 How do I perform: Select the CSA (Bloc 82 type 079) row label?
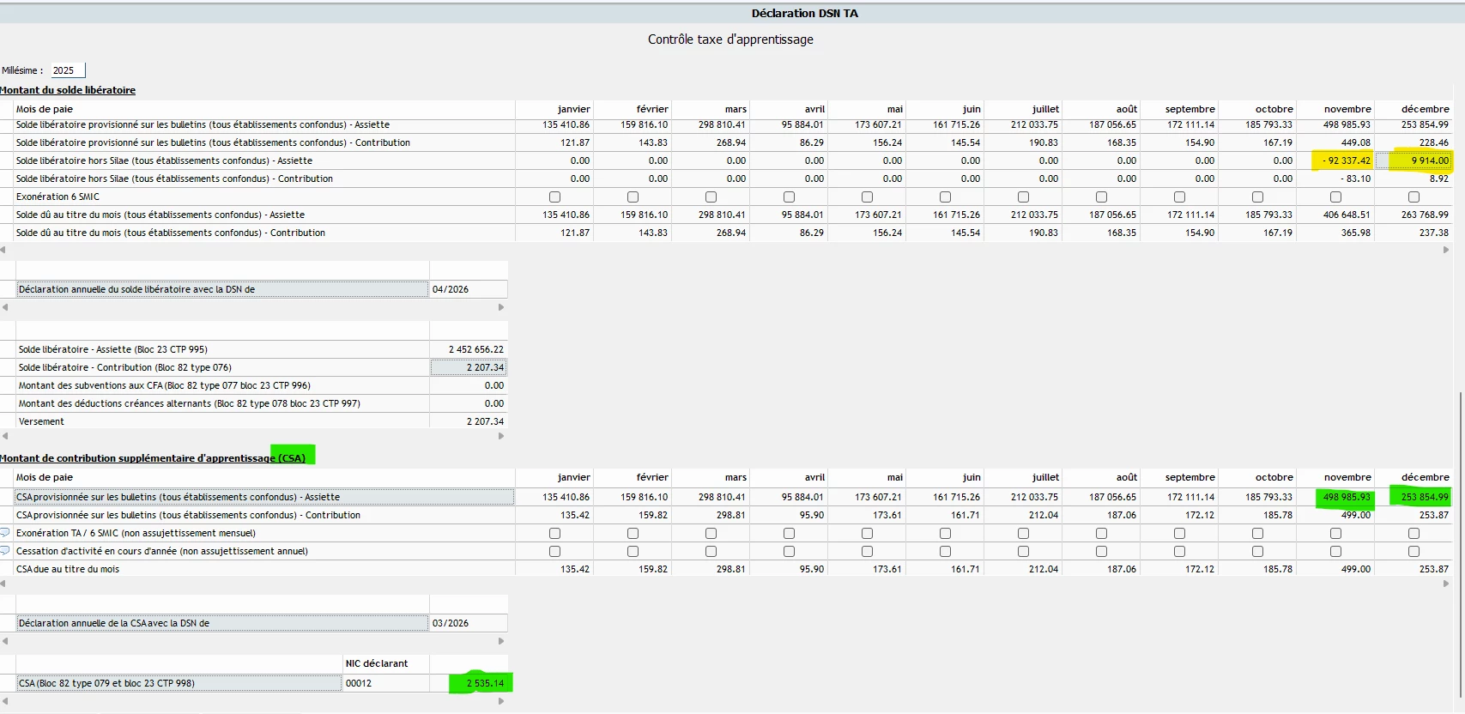click(x=179, y=683)
